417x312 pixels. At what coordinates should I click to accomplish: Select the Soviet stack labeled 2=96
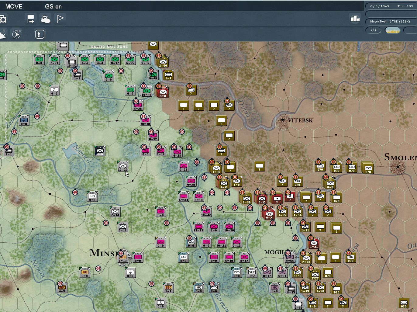coord(163,62)
